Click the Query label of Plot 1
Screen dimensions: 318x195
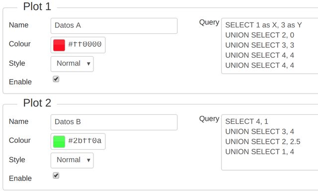tap(209, 22)
